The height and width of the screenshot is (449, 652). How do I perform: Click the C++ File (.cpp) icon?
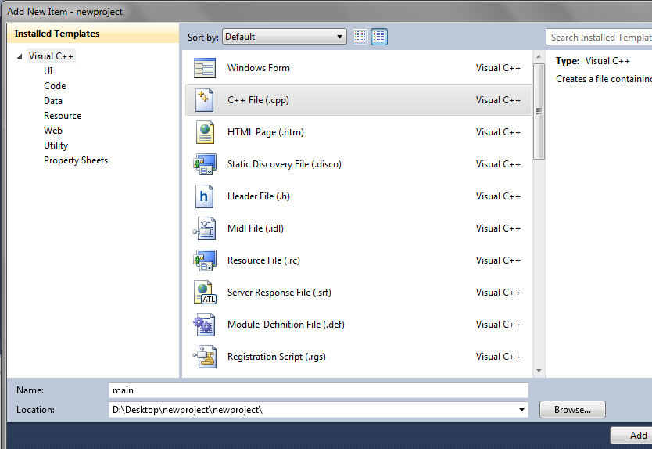(205, 100)
